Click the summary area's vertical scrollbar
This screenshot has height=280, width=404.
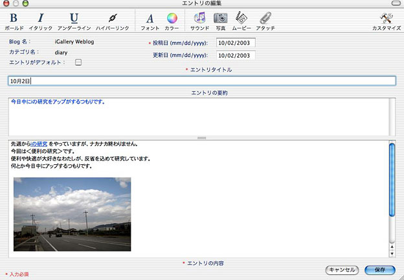392,117
